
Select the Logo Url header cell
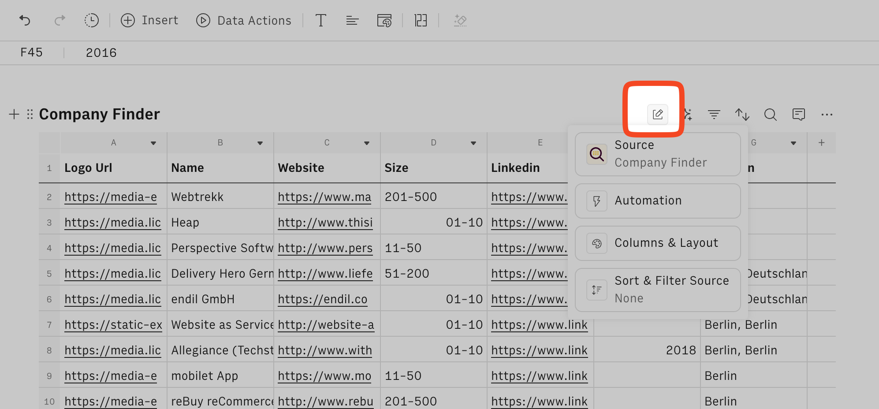[114, 168]
